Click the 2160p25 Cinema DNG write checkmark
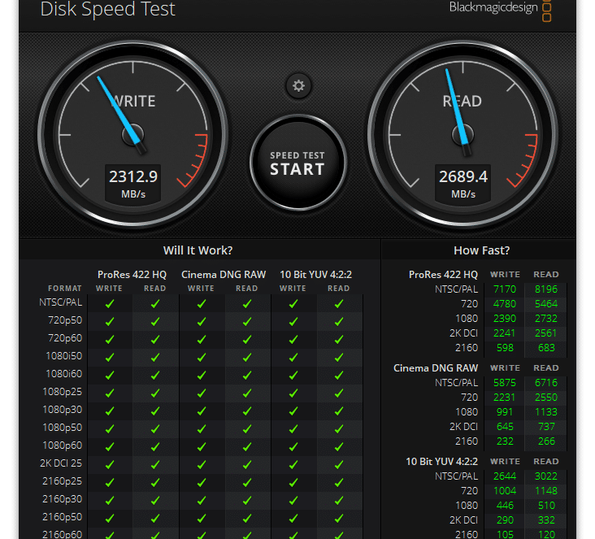595x539 pixels. 202,482
